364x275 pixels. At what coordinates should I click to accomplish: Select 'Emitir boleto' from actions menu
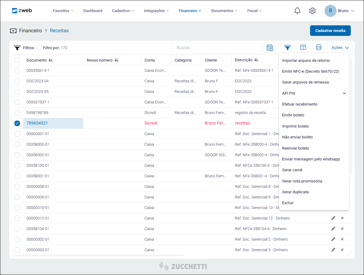pos(293,115)
